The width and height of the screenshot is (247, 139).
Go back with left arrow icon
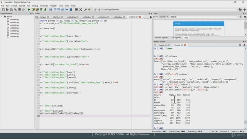pos(95,10)
